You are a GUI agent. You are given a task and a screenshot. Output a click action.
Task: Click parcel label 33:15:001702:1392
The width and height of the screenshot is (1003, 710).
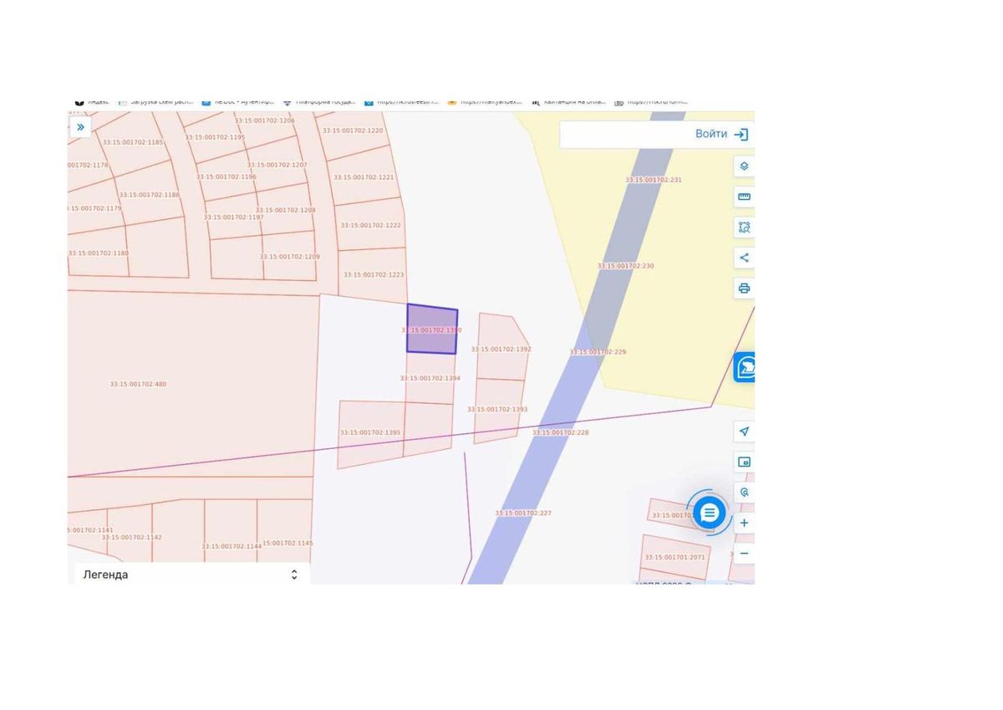point(501,349)
